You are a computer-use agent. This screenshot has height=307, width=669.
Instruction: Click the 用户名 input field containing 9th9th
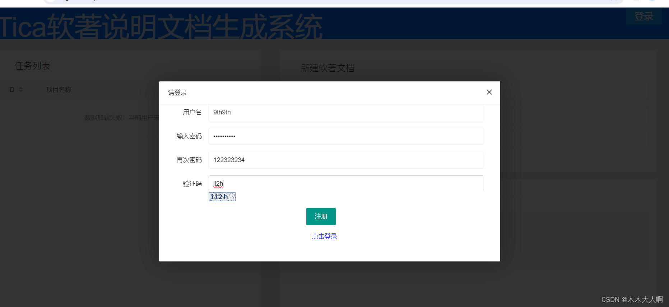346,113
